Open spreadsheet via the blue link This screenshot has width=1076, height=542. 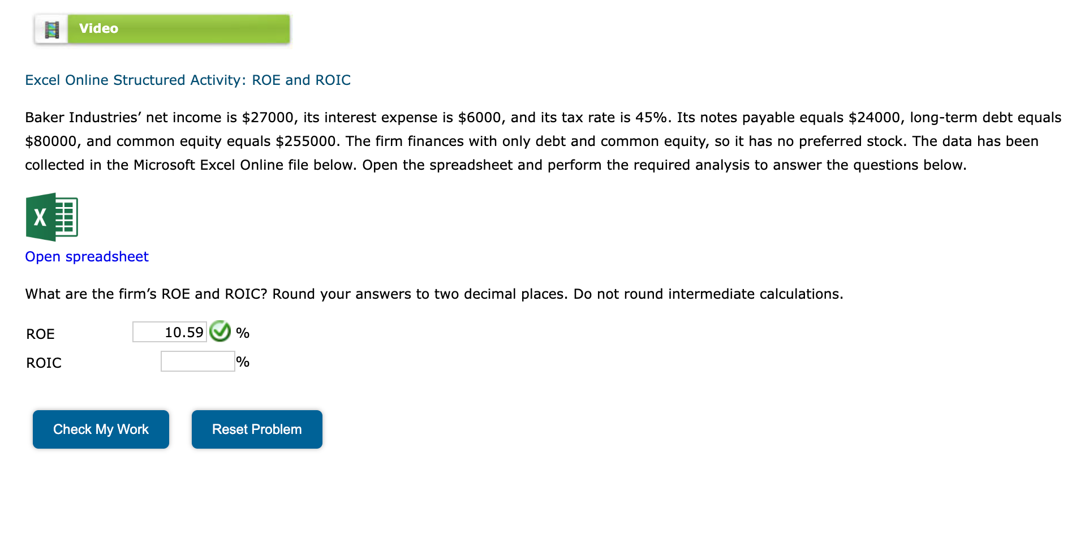[x=86, y=256]
